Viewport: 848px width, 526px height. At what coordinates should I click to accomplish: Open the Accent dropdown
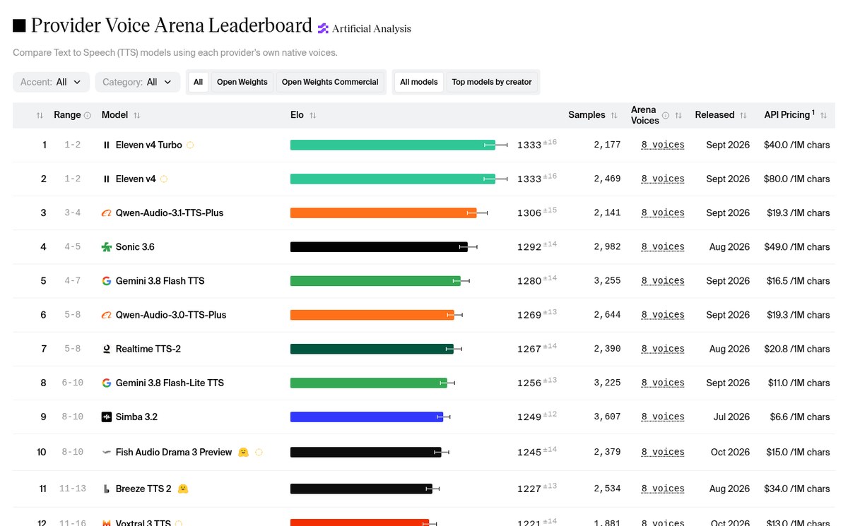click(x=51, y=82)
